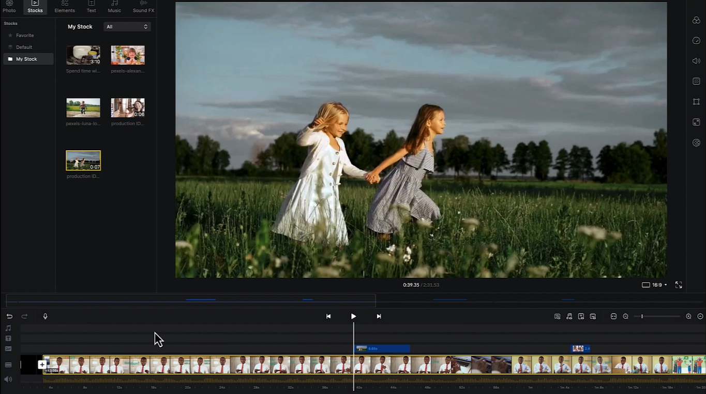706x394 pixels.
Task: Open the All category dropdown under My Stock
Action: point(127,26)
